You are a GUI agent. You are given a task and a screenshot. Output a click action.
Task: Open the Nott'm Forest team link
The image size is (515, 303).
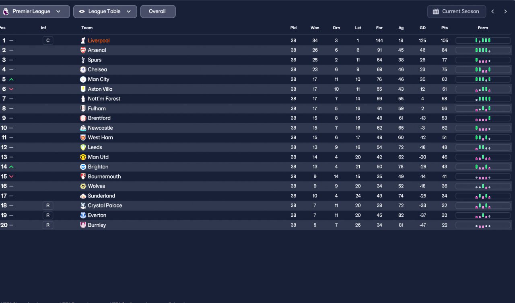104,99
